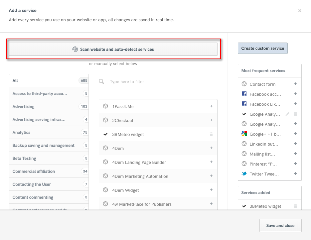This screenshot has width=311, height=240.
Task: Add 2Checkout using its plus icon
Action: (211, 120)
